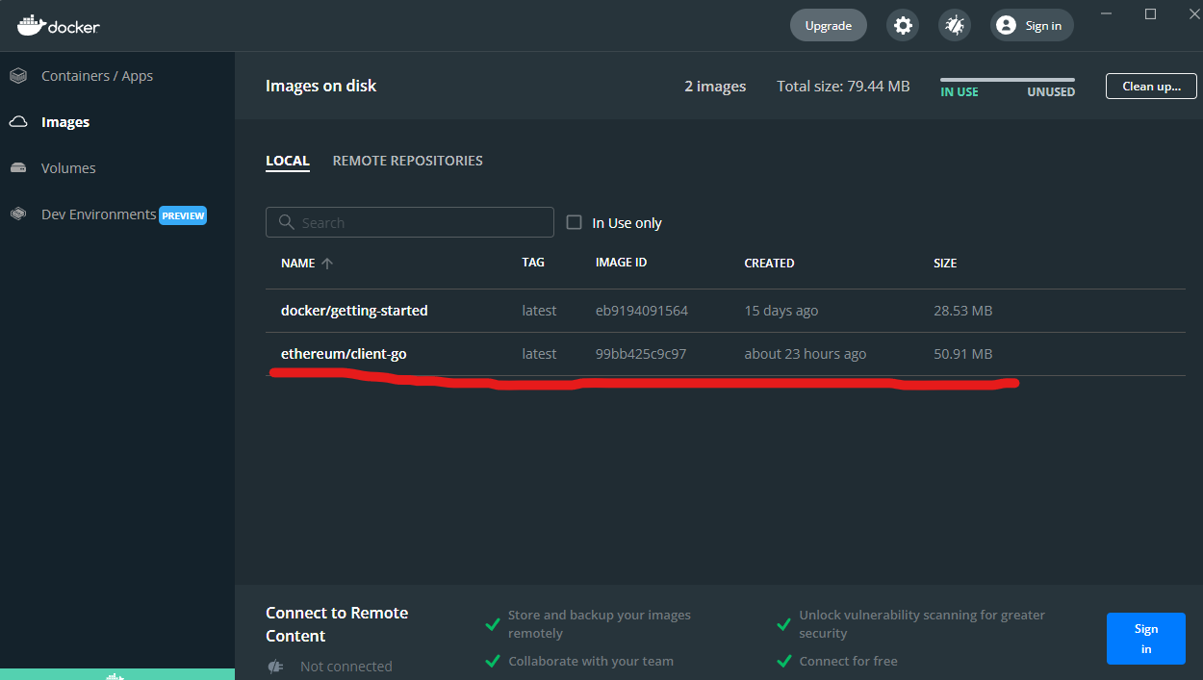Click the Images cloud icon in sidebar

coord(18,122)
